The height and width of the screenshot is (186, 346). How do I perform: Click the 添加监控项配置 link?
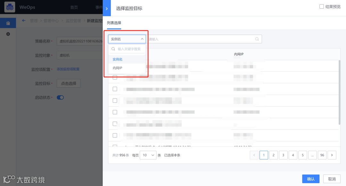(68, 69)
